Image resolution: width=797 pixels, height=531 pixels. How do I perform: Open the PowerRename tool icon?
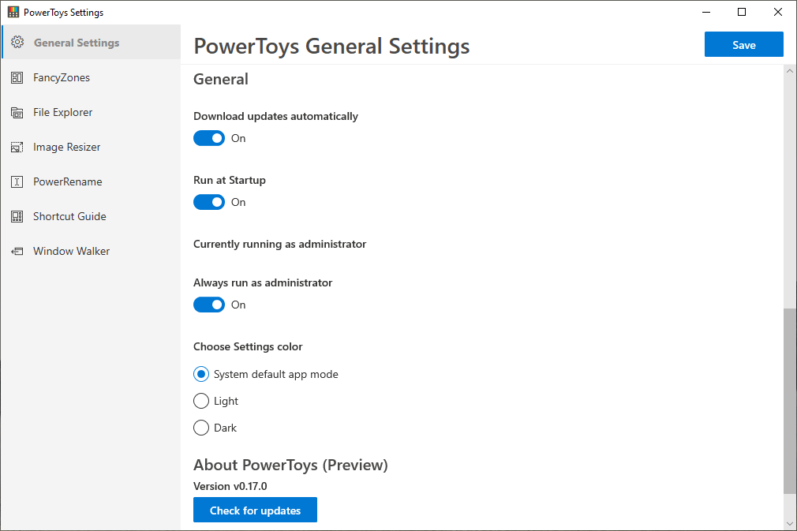[x=17, y=181]
